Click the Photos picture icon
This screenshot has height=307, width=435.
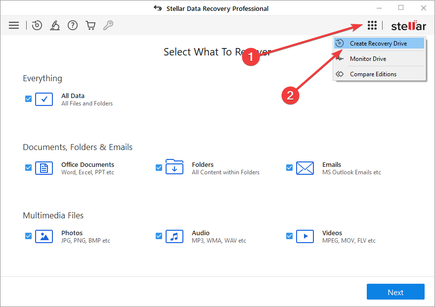tap(44, 236)
